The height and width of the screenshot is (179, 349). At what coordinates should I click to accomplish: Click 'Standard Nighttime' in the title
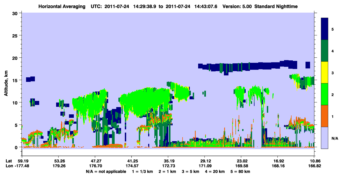point(276,6)
